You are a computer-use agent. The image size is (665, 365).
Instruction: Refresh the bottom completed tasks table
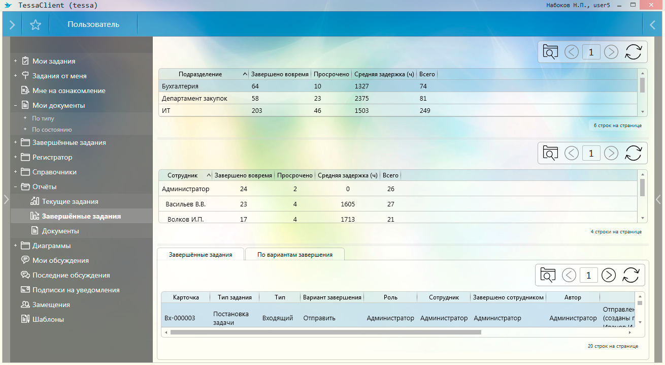coord(630,275)
